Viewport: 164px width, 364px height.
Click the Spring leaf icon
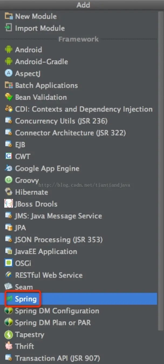click(9, 299)
